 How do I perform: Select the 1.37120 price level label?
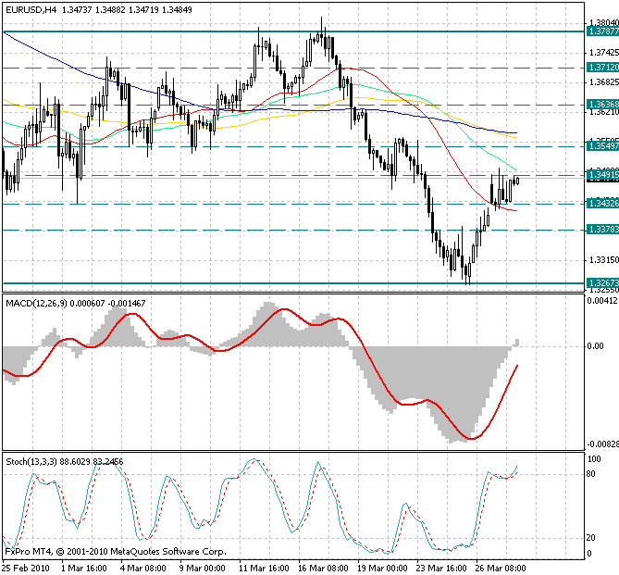(603, 68)
